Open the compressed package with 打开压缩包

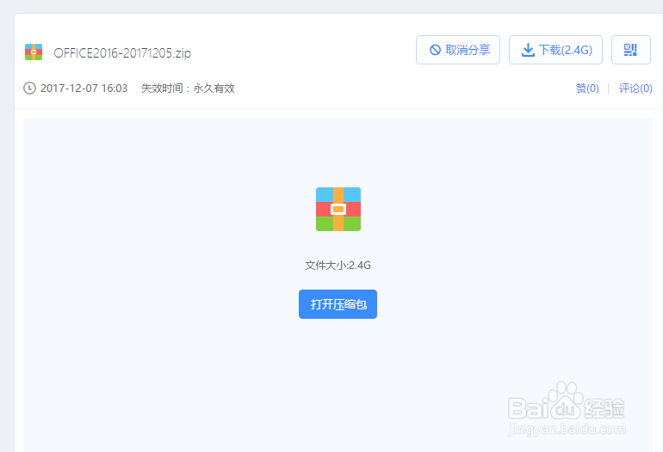[x=338, y=304]
